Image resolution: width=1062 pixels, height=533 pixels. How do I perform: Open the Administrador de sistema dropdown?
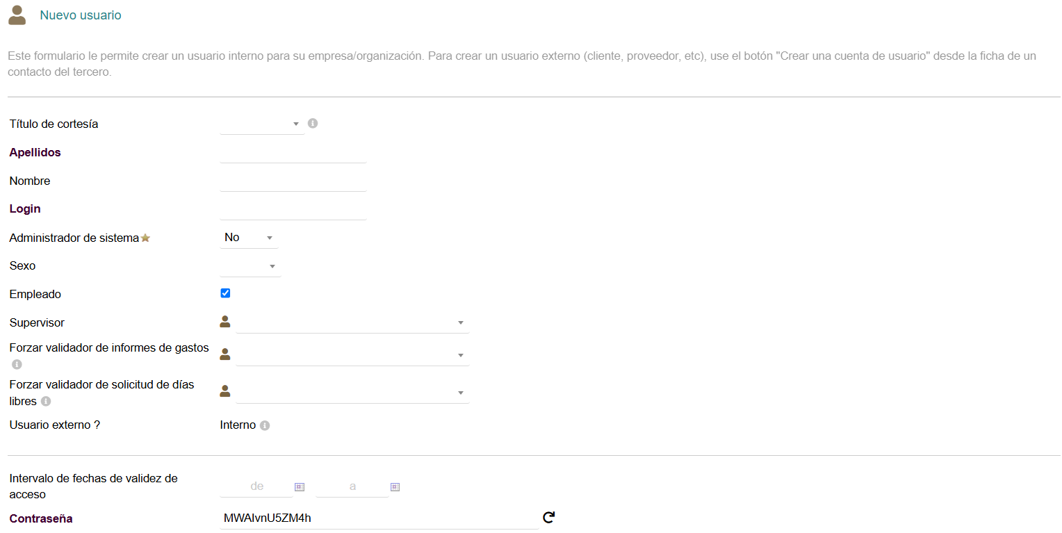[x=249, y=238]
